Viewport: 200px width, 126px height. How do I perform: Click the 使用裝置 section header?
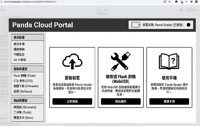pos(27,37)
